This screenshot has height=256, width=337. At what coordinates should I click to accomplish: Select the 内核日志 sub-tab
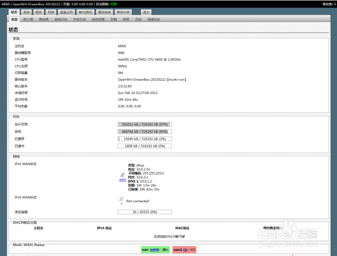(x=79, y=20)
